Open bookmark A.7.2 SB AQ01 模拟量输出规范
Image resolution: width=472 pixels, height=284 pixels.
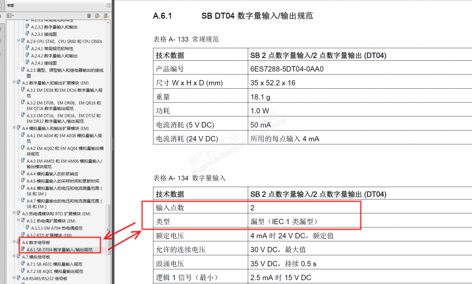[55, 271]
